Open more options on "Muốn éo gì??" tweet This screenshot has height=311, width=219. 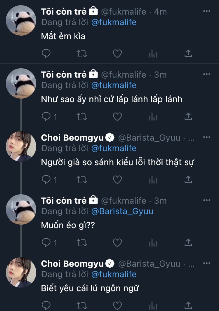click(206, 200)
